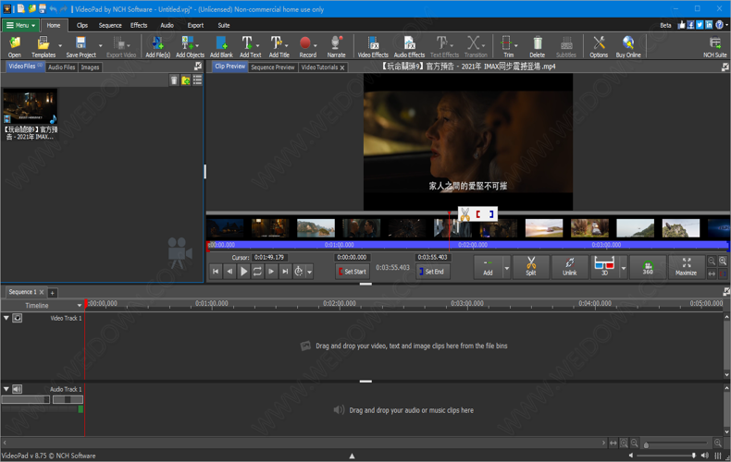Open the Menu dropdown

pos(20,25)
